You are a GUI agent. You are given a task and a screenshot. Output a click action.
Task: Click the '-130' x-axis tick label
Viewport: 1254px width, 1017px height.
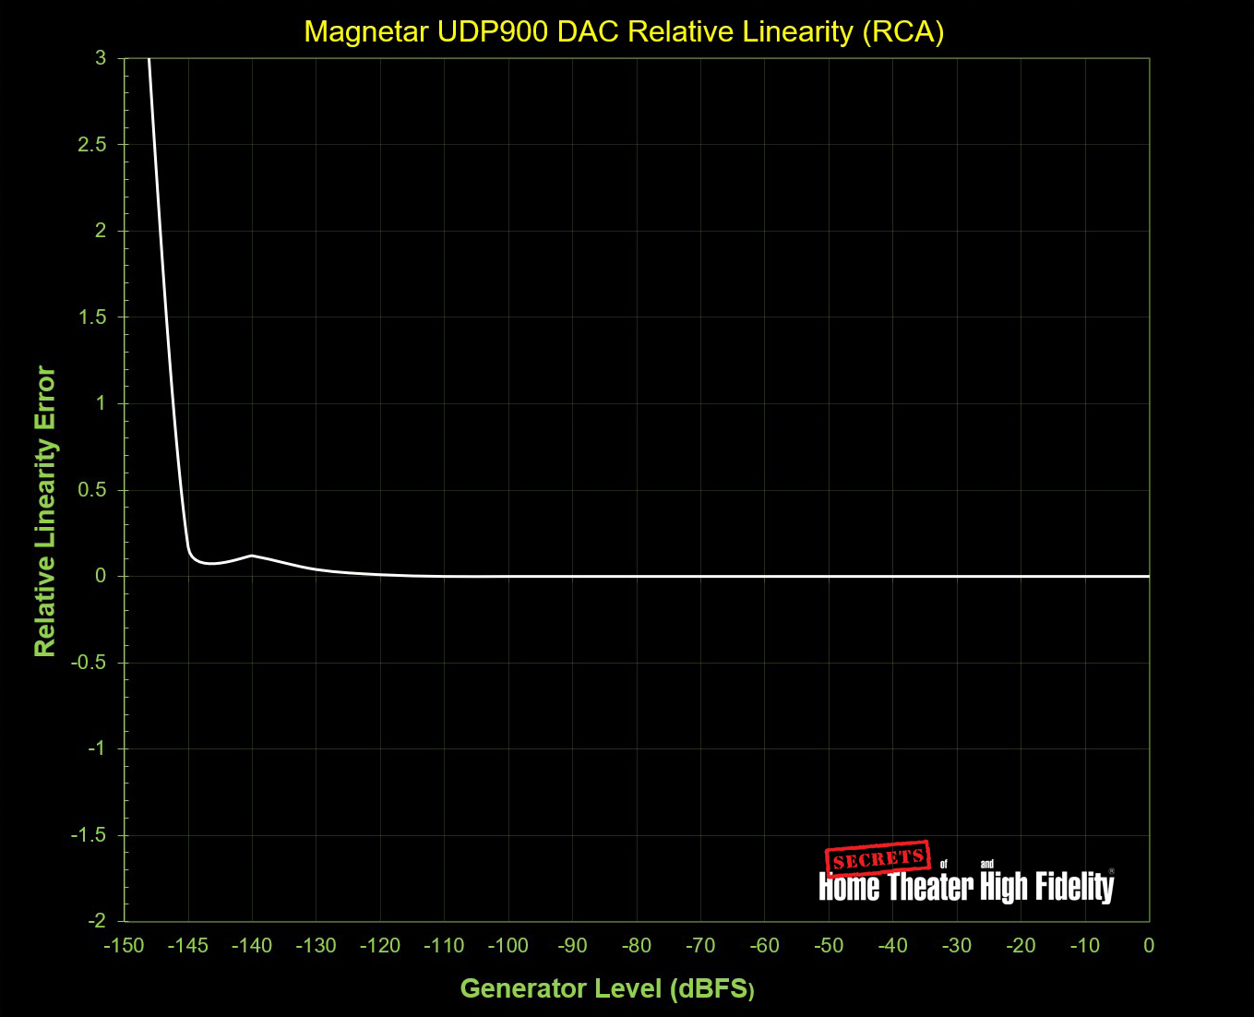click(x=316, y=945)
